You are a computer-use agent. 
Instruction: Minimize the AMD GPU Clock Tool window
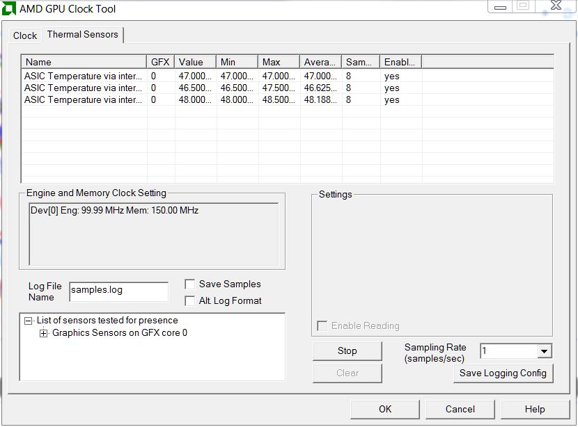pos(500,7)
